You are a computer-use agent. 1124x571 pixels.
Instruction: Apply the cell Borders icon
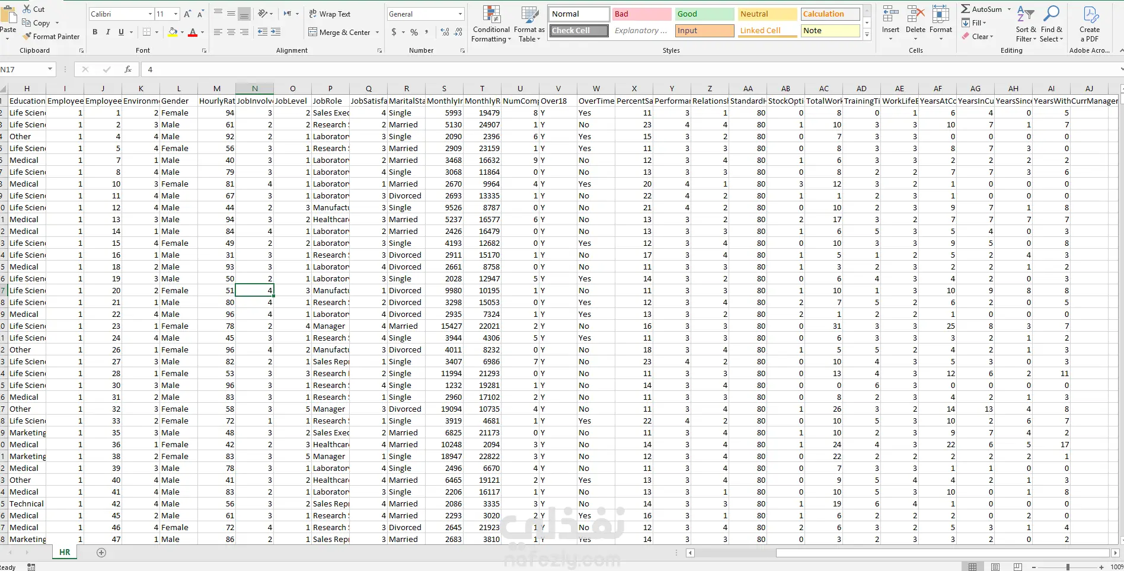pos(147,32)
